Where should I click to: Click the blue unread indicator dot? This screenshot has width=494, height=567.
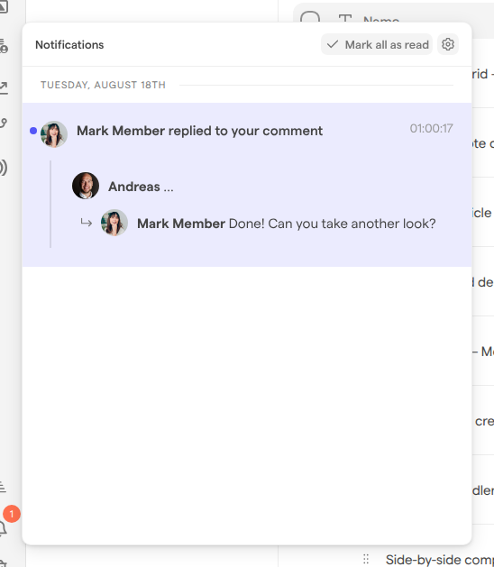(33, 131)
